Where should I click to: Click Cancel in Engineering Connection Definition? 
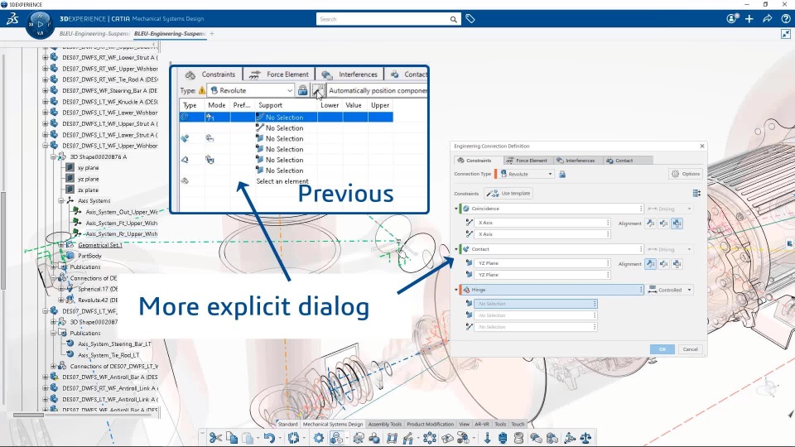click(690, 349)
